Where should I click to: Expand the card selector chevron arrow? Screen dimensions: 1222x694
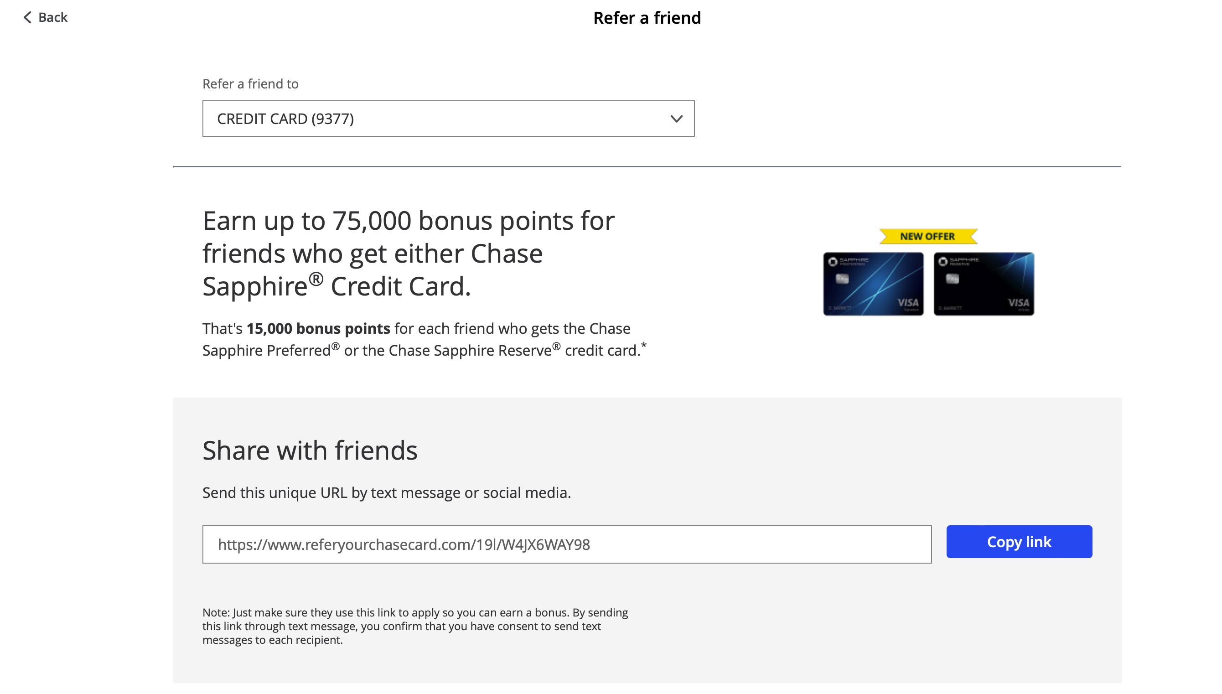coord(676,119)
